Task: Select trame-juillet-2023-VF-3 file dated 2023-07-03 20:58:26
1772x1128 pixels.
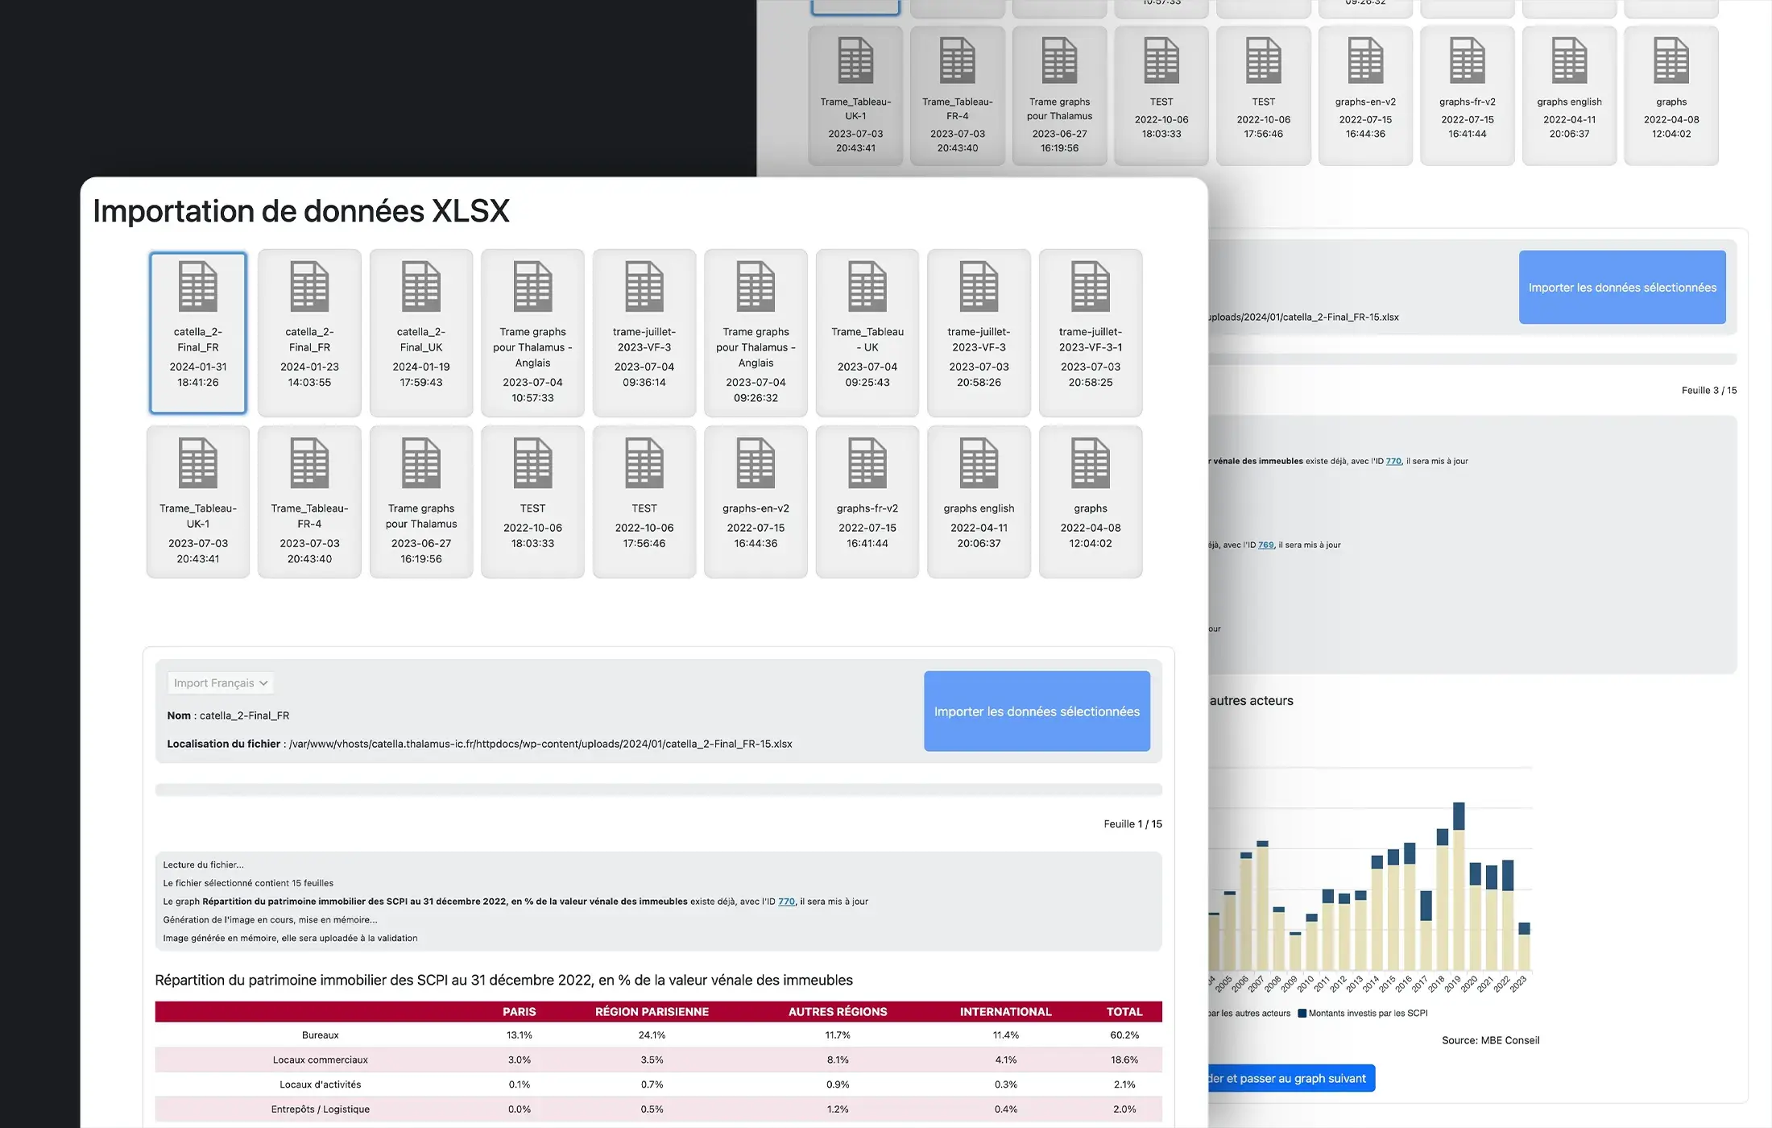Action: click(x=979, y=333)
